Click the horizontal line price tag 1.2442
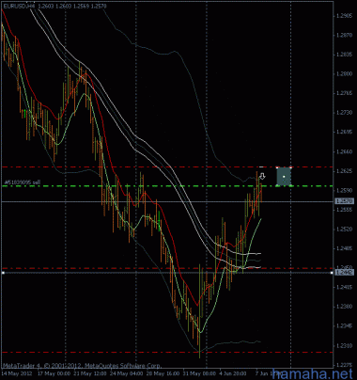The width and height of the screenshot is (357, 380). [x=344, y=273]
